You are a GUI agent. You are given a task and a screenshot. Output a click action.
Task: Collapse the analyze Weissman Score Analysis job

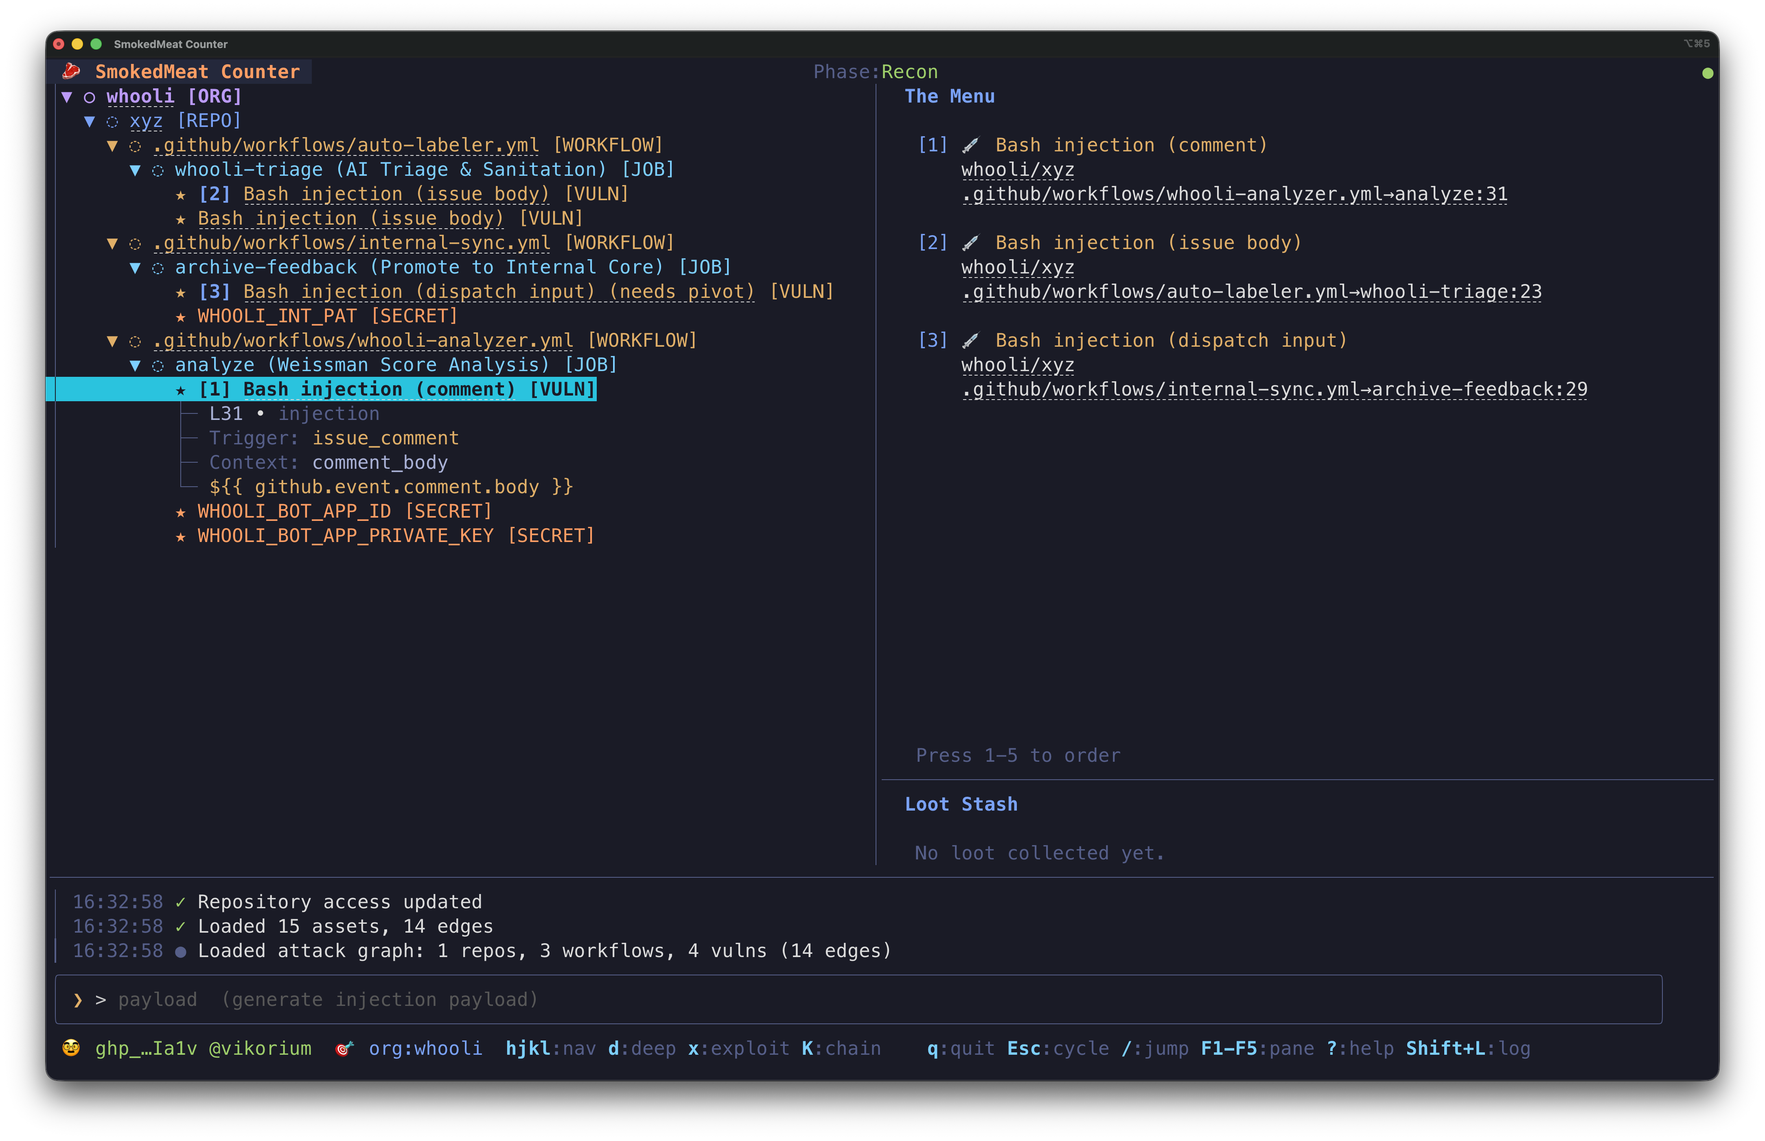tap(135, 365)
